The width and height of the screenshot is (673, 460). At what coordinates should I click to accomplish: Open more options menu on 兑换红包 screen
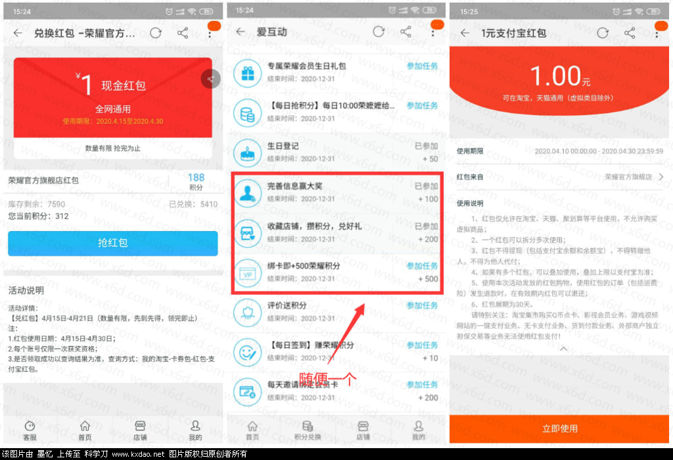pos(210,34)
